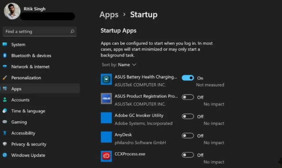Enable CCXProcess.exe startup toggle
The image size is (282, 168).
pos(188,155)
